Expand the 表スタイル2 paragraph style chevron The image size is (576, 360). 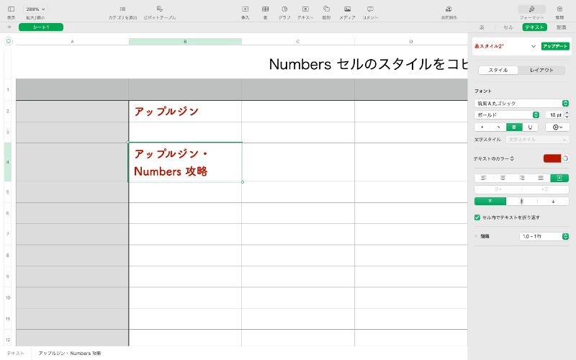(534, 46)
